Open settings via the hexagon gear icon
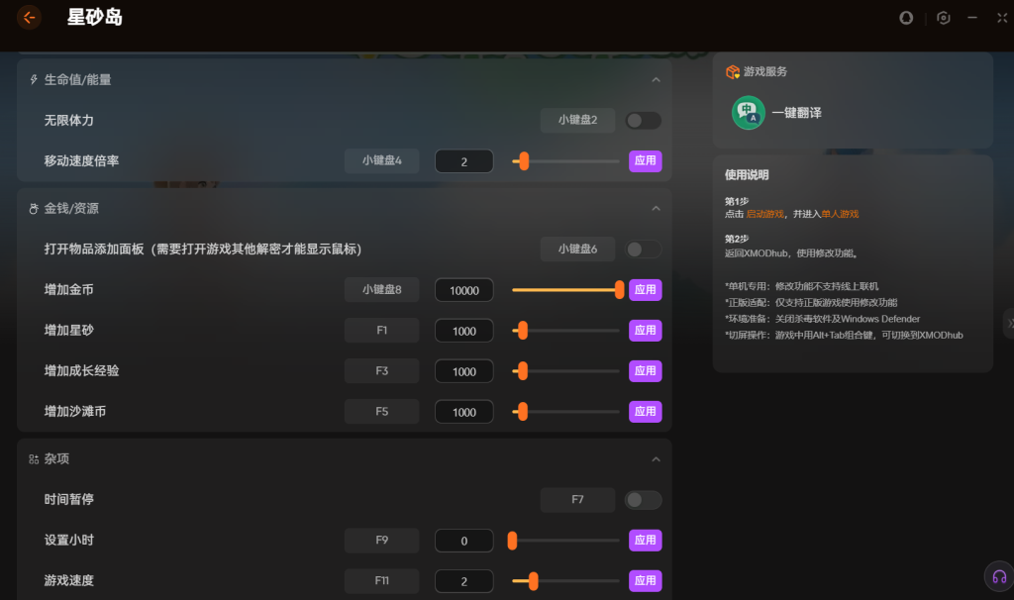 click(x=944, y=18)
